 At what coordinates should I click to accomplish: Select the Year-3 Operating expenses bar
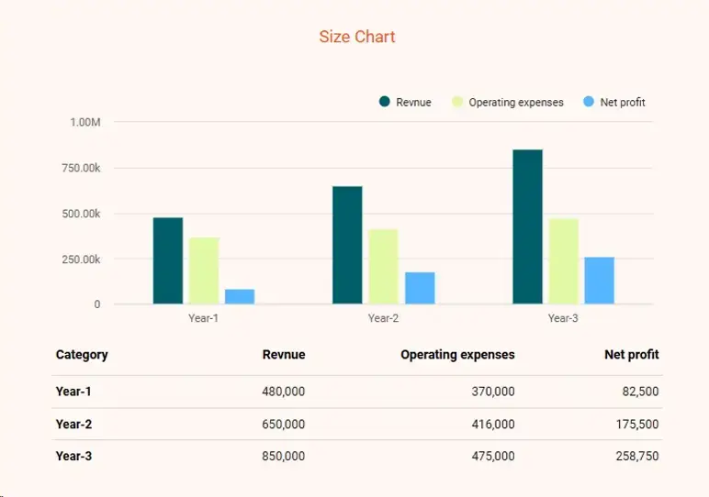[564, 261]
